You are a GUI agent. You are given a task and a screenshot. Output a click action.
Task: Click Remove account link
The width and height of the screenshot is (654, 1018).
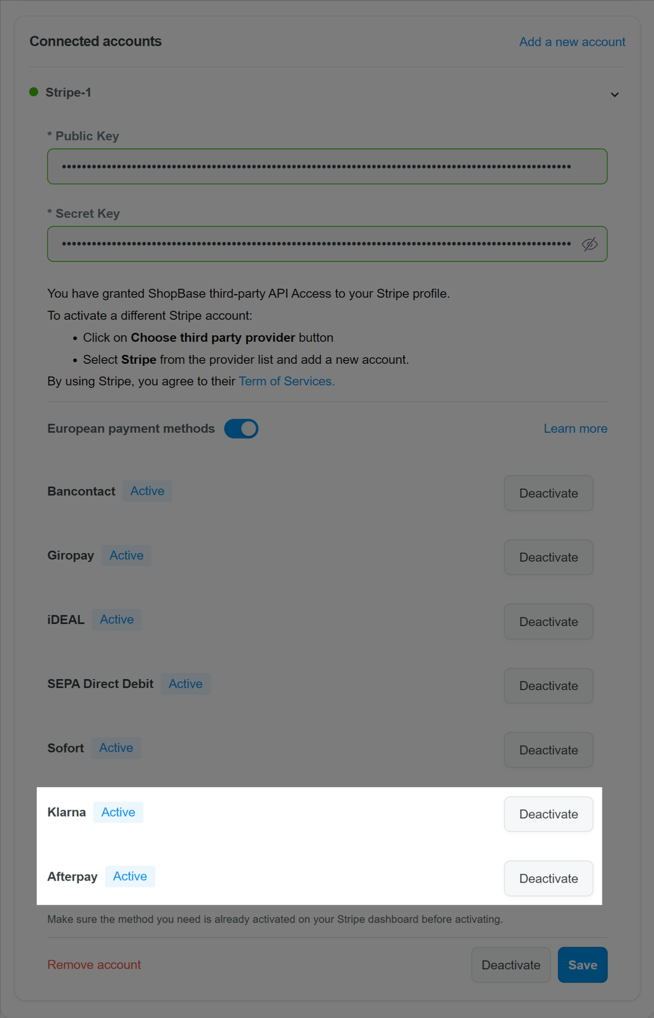point(94,965)
